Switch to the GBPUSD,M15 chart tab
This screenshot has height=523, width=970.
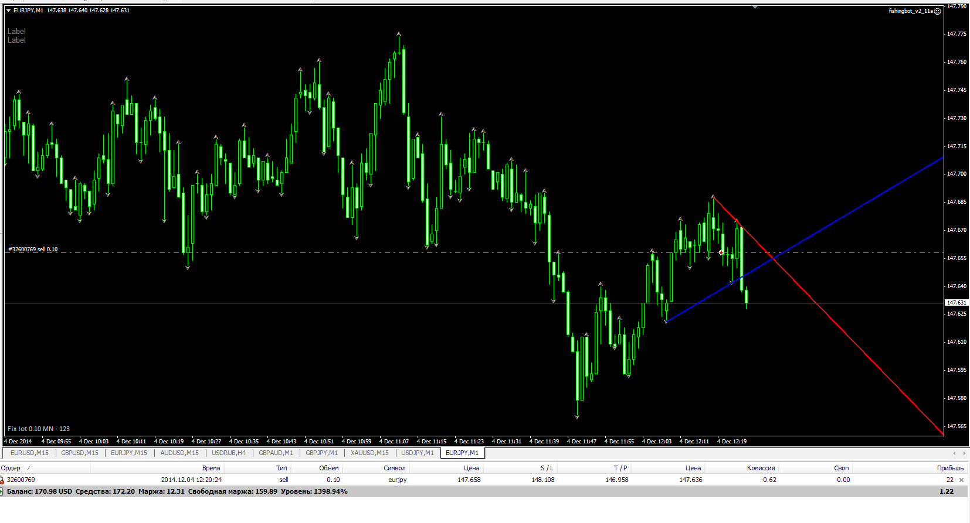point(80,453)
